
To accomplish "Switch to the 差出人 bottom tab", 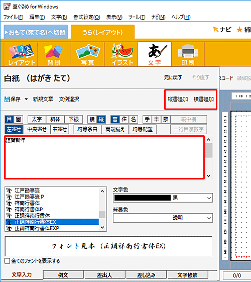I will 105,275.
